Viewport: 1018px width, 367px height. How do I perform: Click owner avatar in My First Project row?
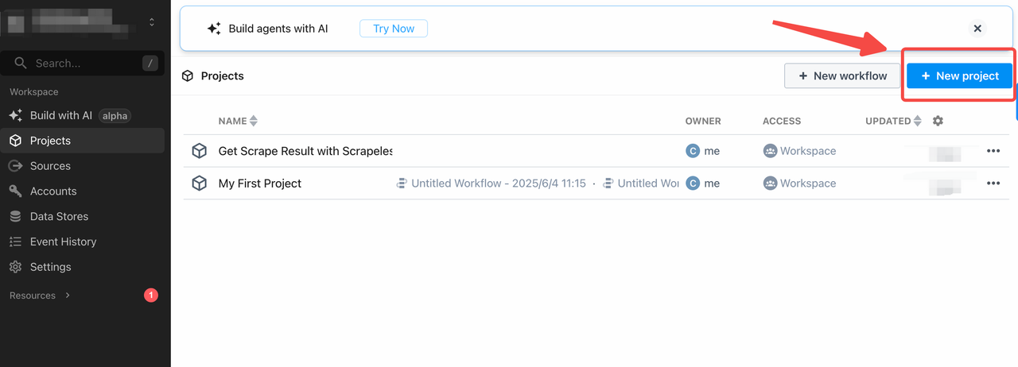(693, 183)
